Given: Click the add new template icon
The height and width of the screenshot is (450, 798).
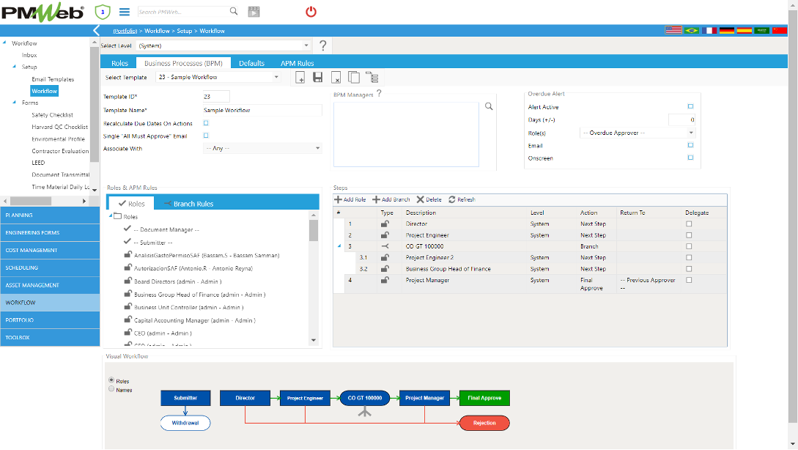Looking at the screenshot, I should (300, 78).
